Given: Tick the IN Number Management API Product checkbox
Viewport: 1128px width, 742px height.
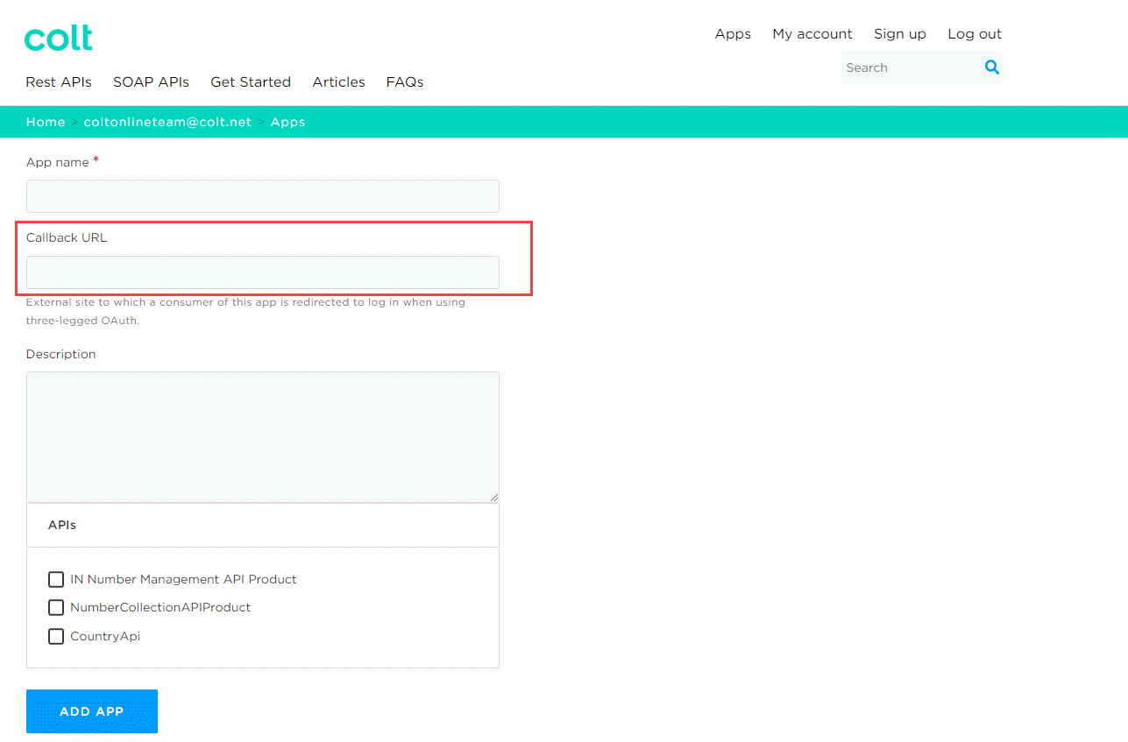Looking at the screenshot, I should [x=56, y=579].
